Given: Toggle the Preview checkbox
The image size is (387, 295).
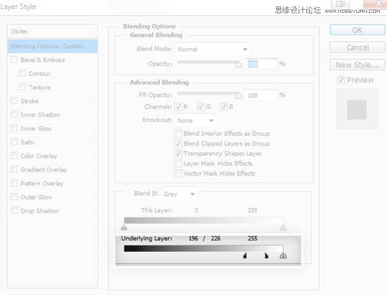Looking at the screenshot, I should point(341,80).
